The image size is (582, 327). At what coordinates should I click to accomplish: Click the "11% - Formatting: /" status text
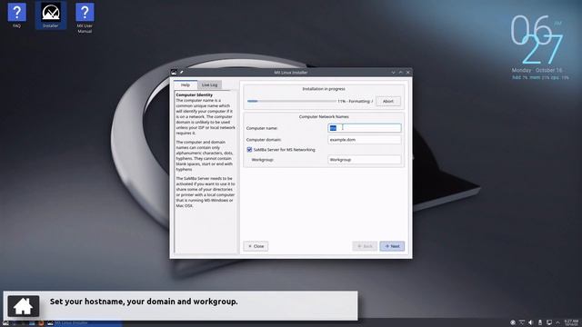tap(356, 101)
